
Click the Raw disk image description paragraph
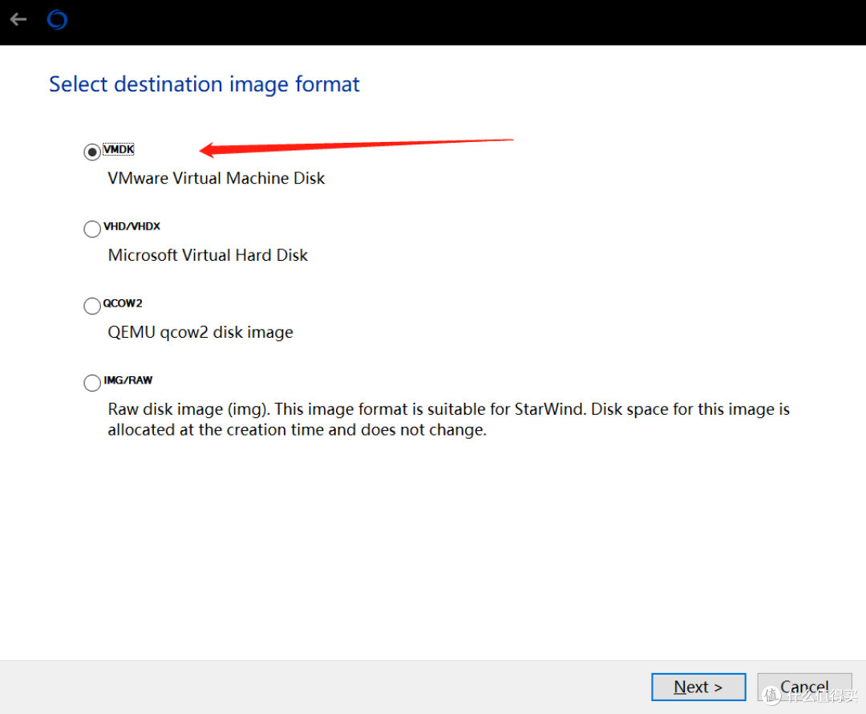448,420
